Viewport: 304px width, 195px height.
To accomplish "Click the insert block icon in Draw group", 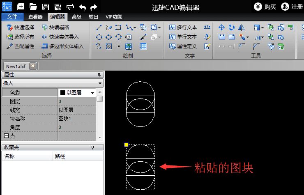I will coord(143,28).
